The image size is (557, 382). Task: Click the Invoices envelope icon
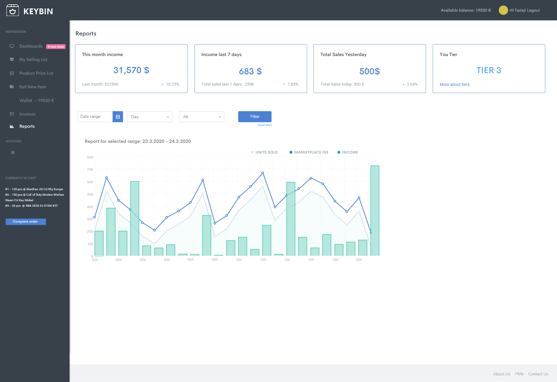point(12,114)
